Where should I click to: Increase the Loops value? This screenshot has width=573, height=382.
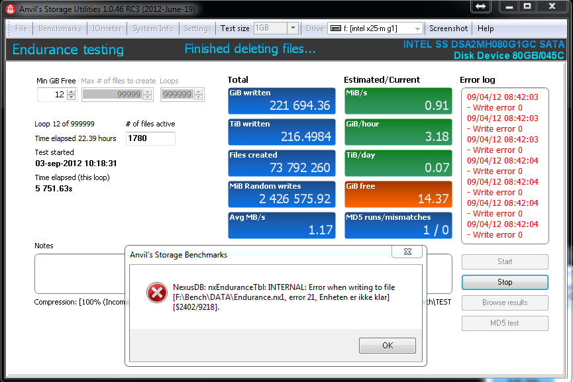(199, 91)
